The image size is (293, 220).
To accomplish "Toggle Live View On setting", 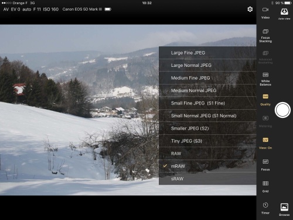I will tap(265, 140).
